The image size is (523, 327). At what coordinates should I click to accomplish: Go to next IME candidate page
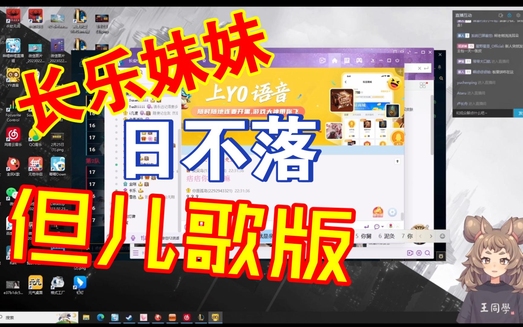tap(431, 236)
